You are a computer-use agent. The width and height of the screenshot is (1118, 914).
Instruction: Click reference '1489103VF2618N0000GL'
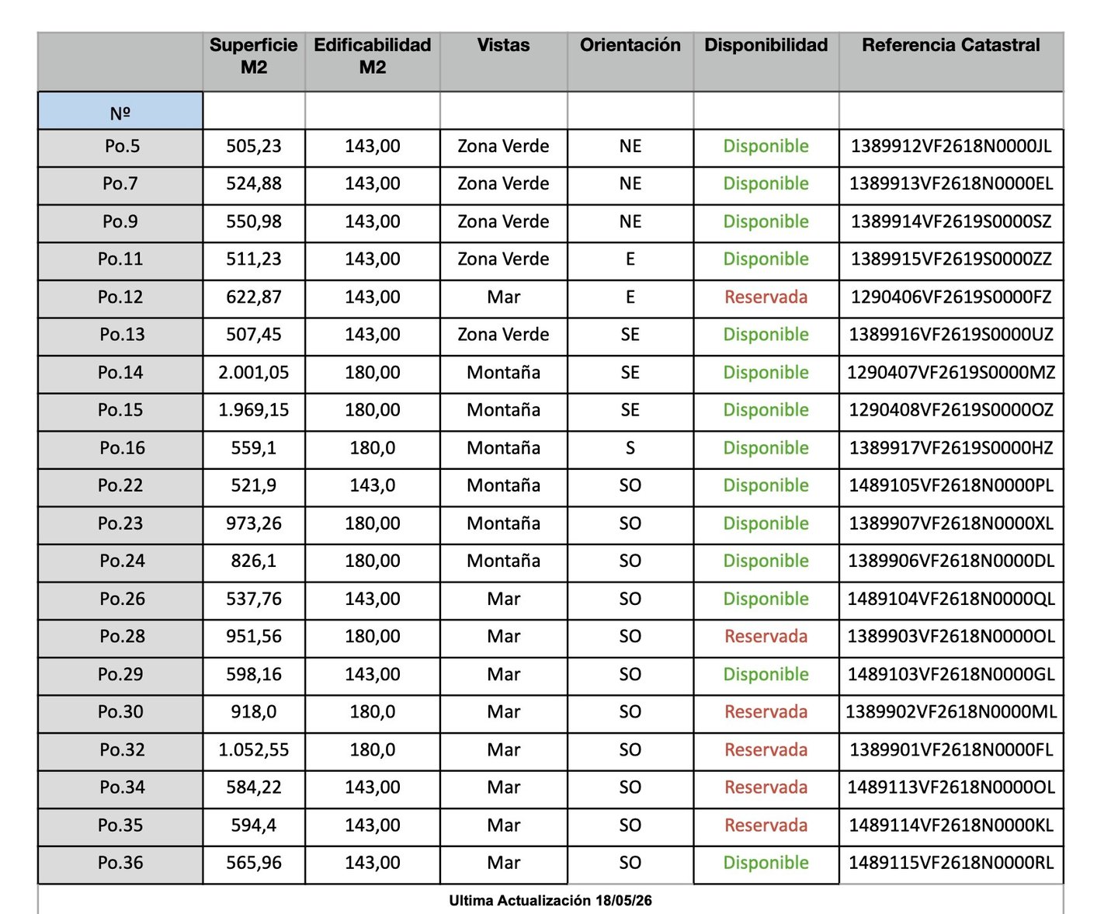pyautogui.click(x=951, y=673)
